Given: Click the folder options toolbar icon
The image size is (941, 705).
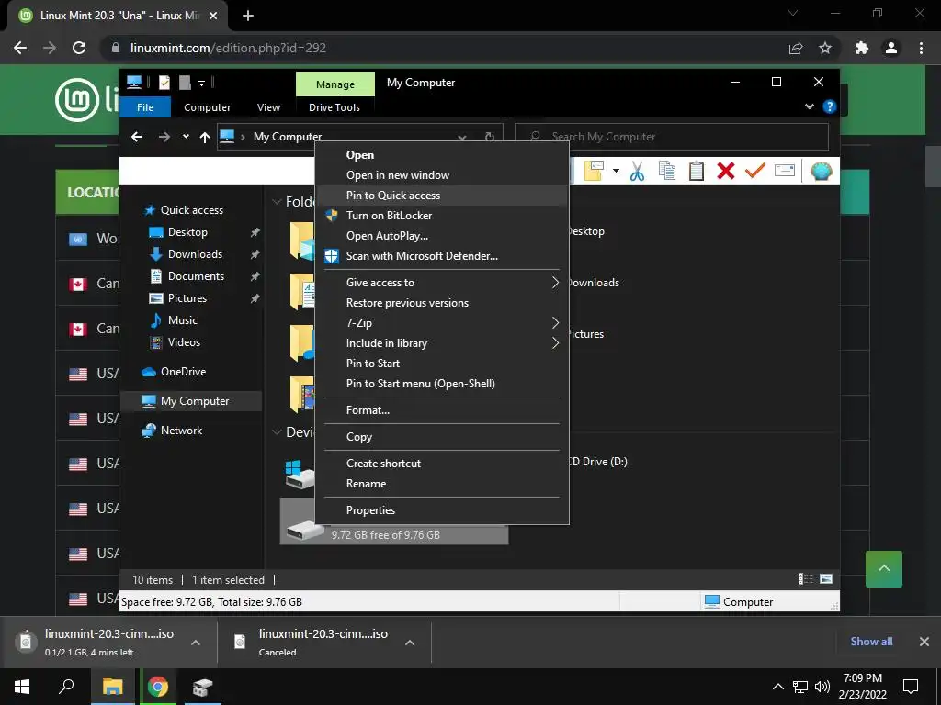Looking at the screenshot, I should coord(595,171).
